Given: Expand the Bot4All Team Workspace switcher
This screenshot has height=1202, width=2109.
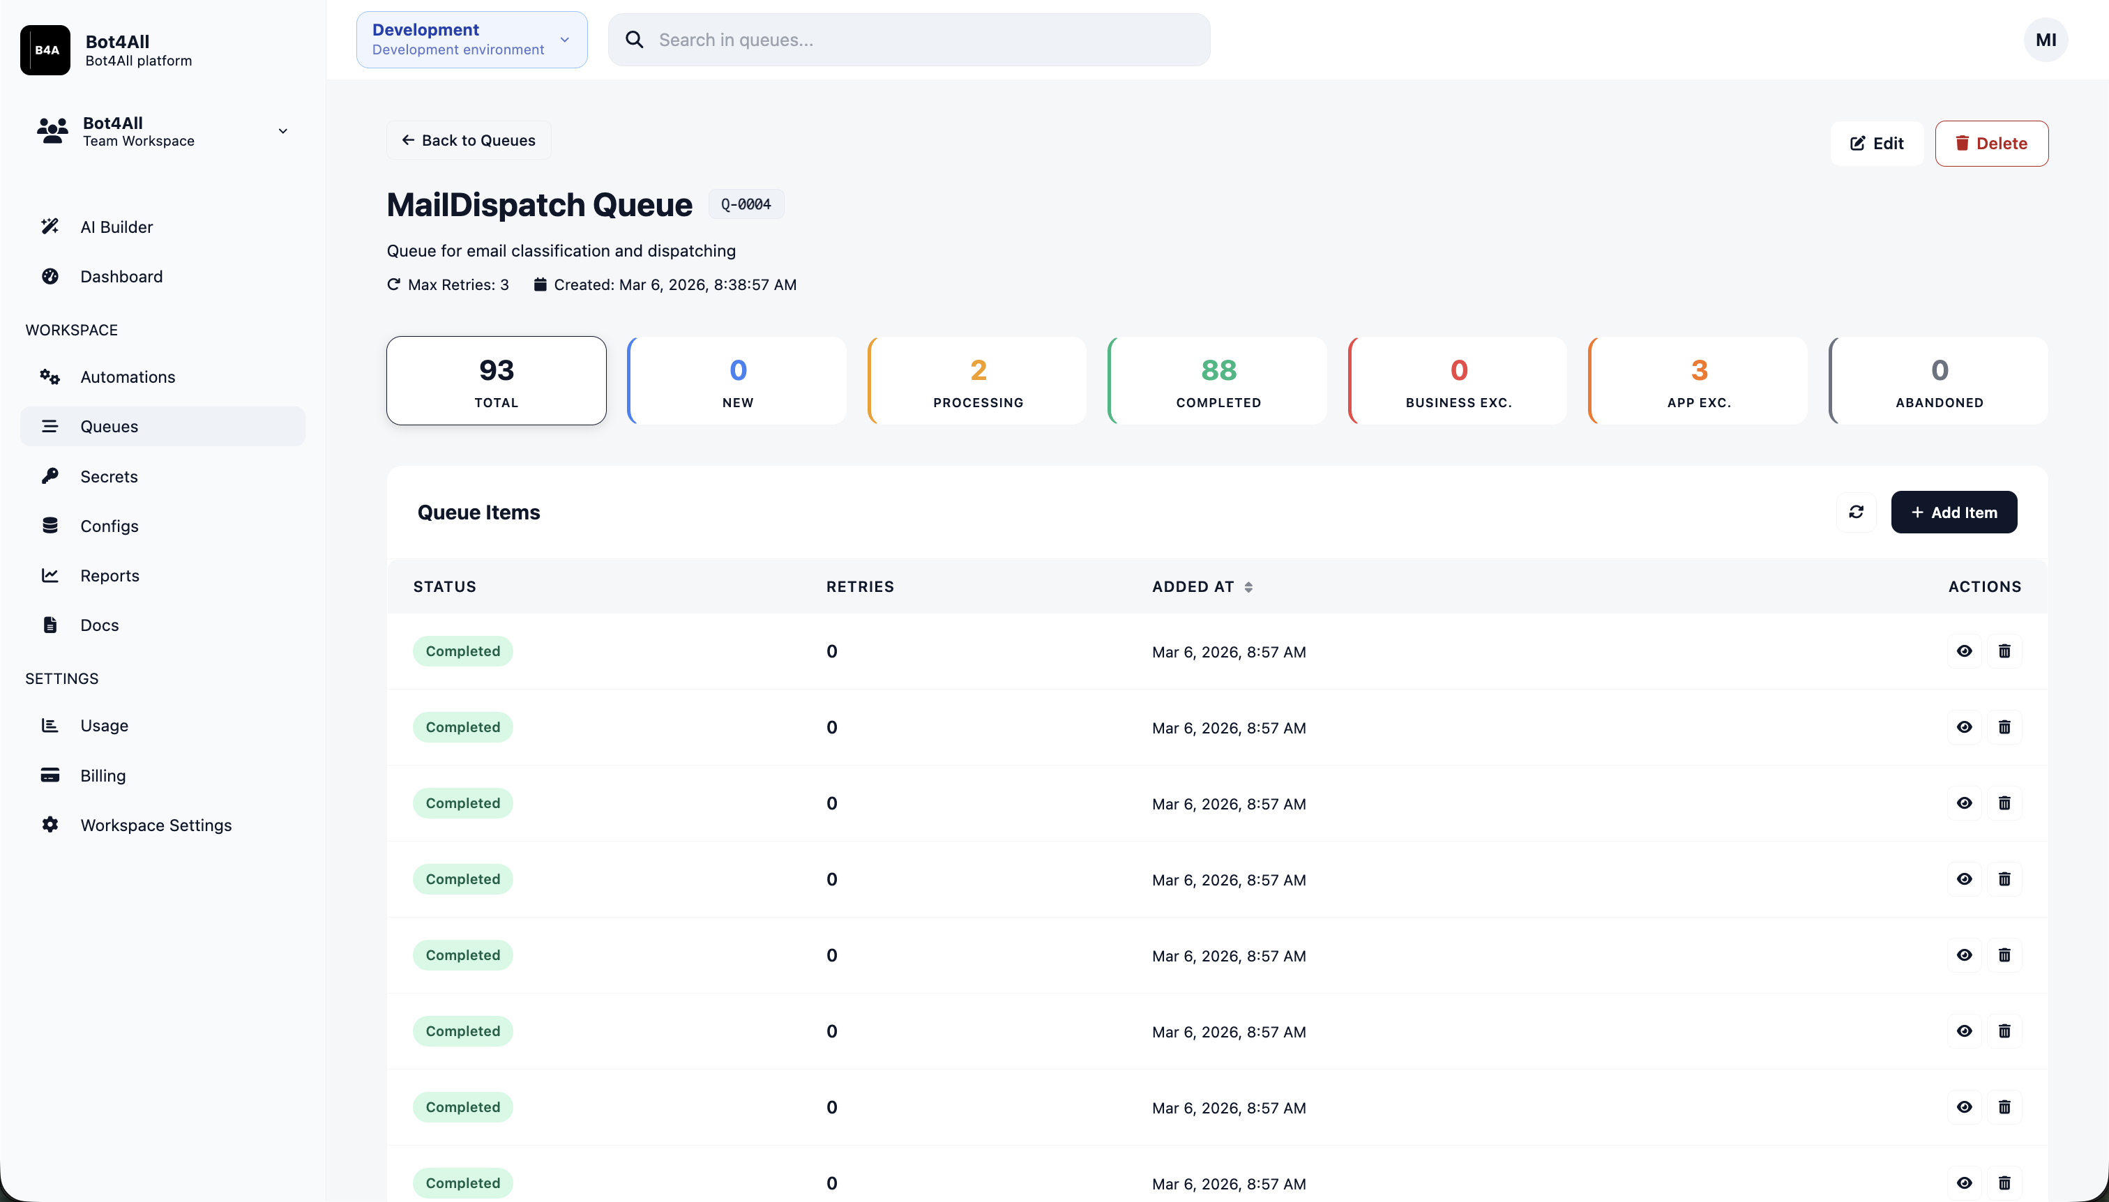Looking at the screenshot, I should point(162,131).
